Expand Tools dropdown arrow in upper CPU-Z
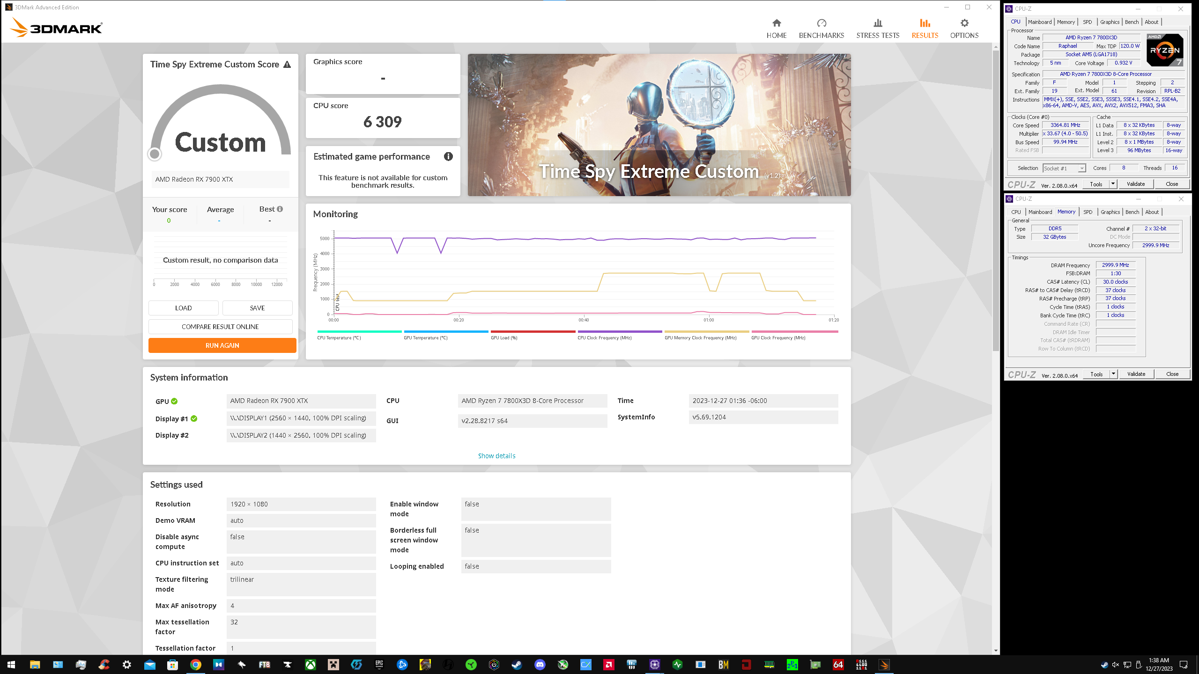The width and height of the screenshot is (1199, 674). [1113, 184]
